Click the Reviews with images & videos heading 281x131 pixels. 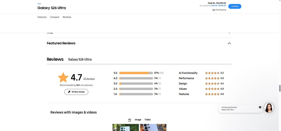(x=74, y=112)
